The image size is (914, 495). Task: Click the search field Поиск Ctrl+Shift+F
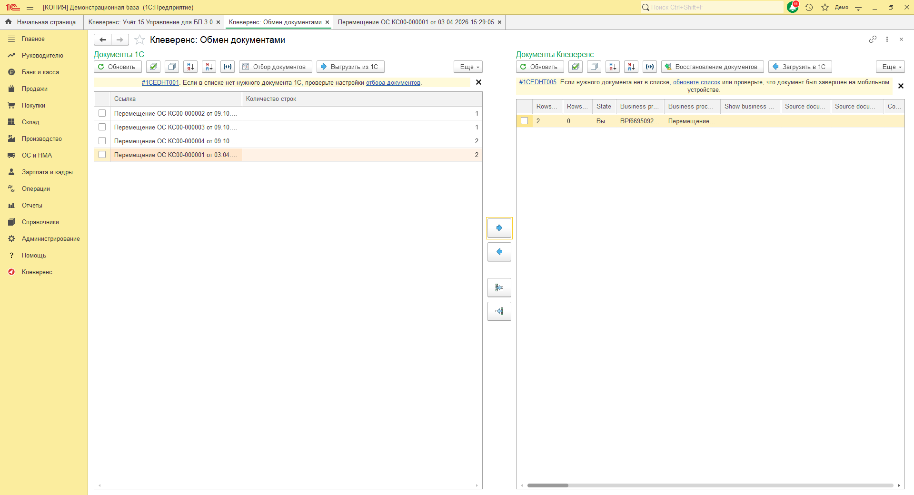[x=712, y=7]
